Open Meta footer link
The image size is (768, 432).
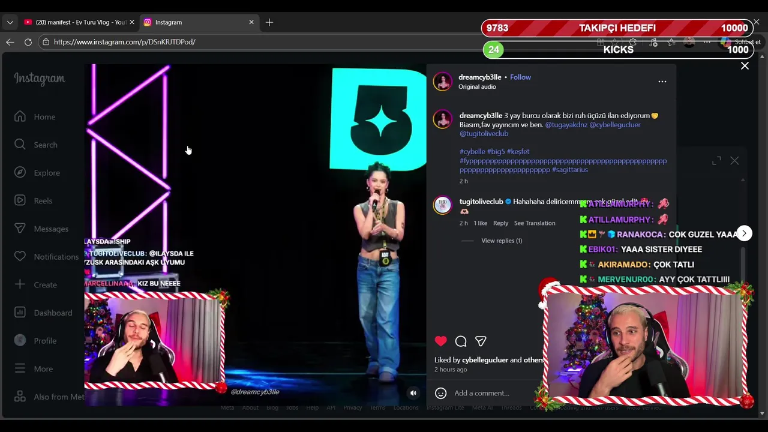pyautogui.click(x=227, y=408)
